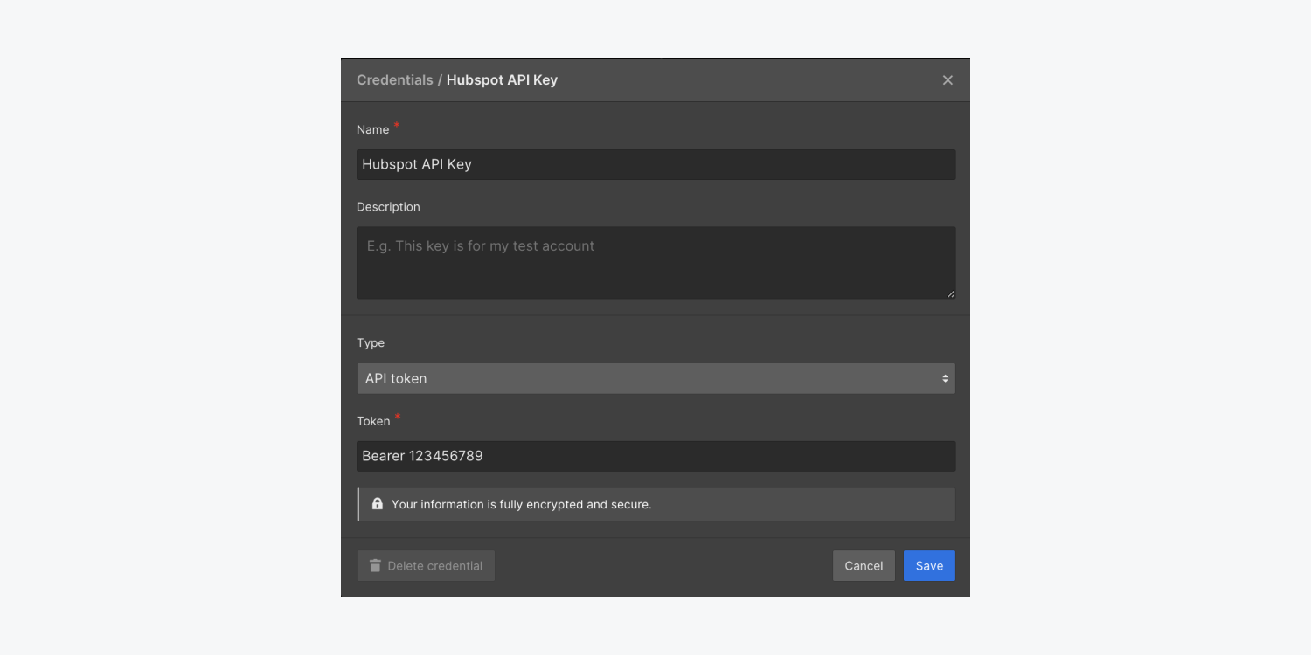Cancel editing the credential
Viewport: 1312px width, 656px height.
click(x=864, y=565)
